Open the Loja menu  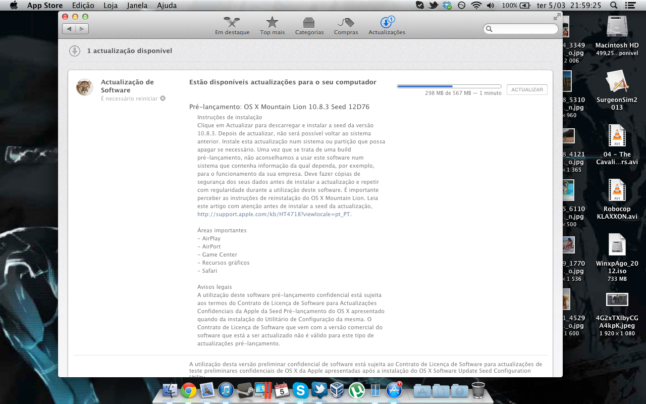(x=110, y=6)
